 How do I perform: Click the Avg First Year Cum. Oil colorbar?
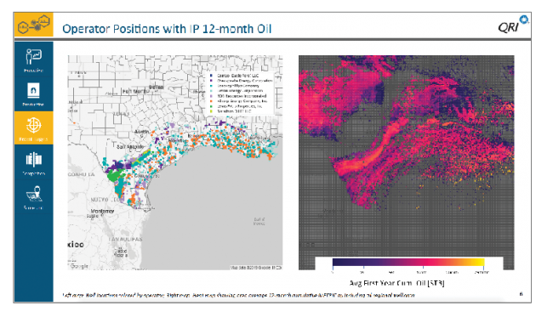[408, 262]
